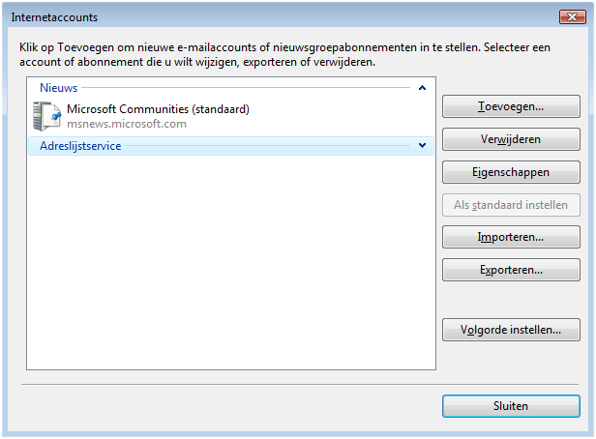The height and width of the screenshot is (439, 596).
Task: Click the msnews.microsoft.com server address text
Action: [126, 124]
